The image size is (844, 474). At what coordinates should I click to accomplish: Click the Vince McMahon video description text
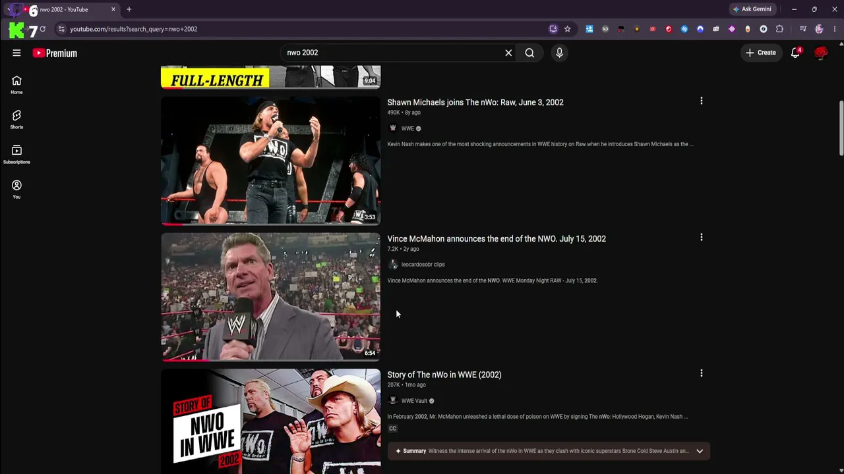tap(492, 280)
